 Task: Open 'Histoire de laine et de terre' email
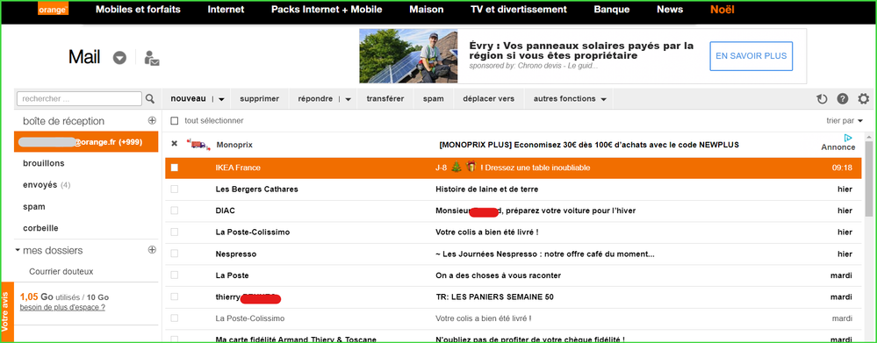[x=486, y=189]
